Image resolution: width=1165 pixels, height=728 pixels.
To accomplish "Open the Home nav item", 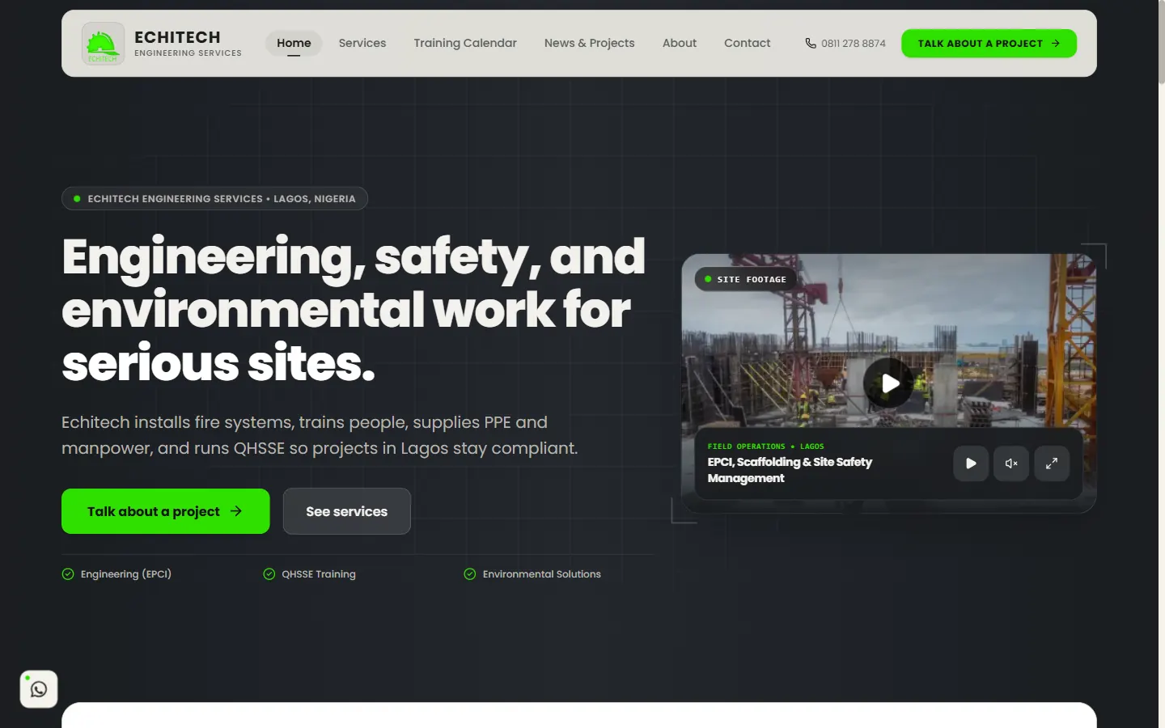I will pyautogui.click(x=294, y=43).
